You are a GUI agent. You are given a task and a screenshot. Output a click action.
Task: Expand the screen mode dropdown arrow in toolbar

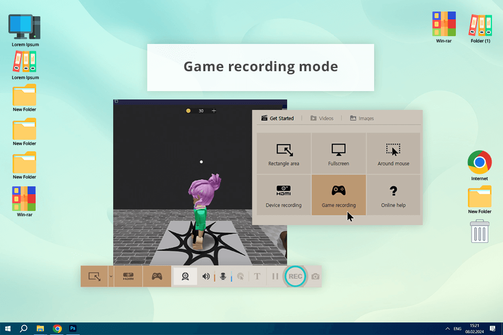tap(111, 276)
